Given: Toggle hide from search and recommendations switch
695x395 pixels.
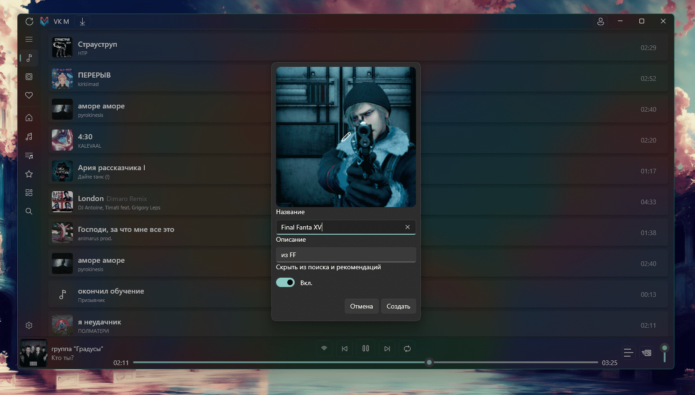Looking at the screenshot, I should pyautogui.click(x=285, y=282).
